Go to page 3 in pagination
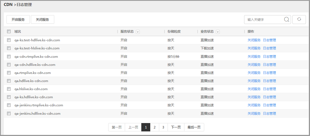 pyautogui.click(x=163, y=127)
